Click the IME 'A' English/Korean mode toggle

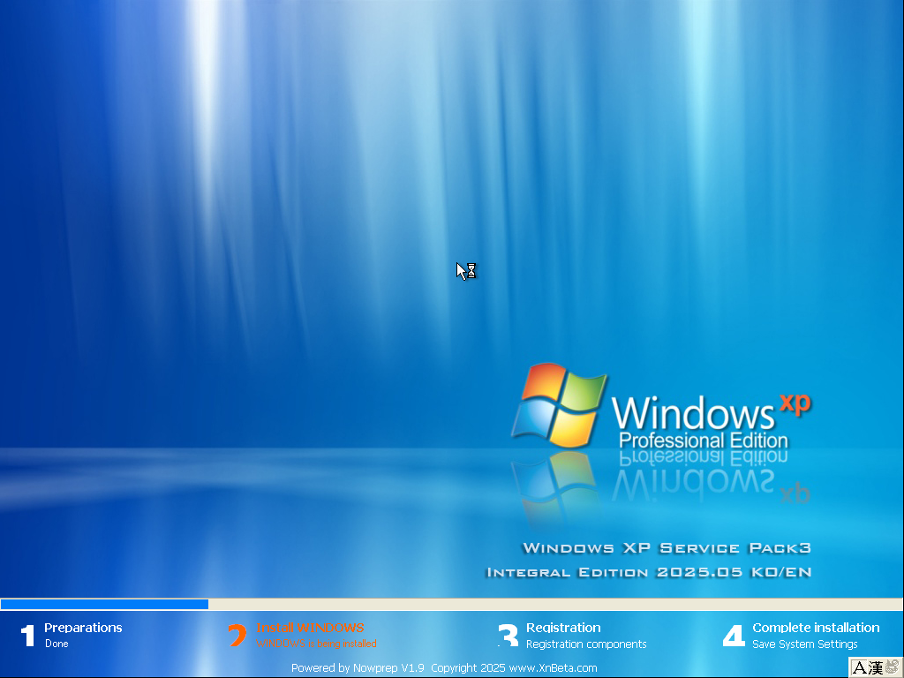[859, 667]
